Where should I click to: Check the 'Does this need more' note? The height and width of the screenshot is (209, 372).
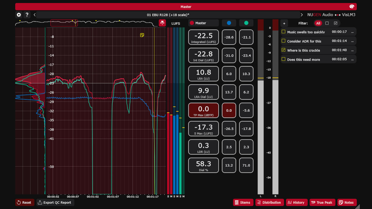coord(284,59)
